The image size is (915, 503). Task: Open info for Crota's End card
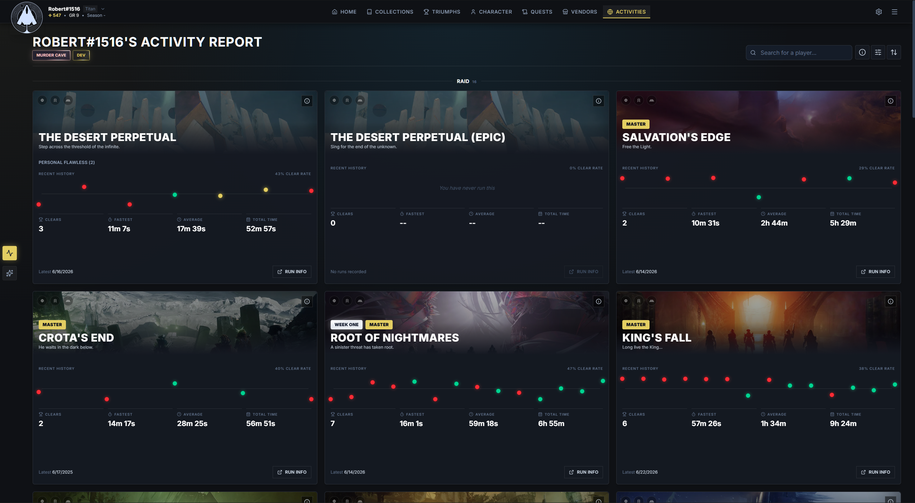tap(307, 301)
